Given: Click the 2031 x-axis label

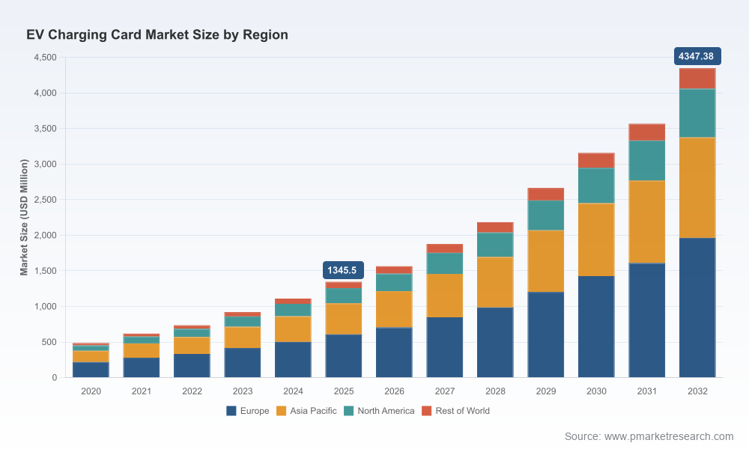Looking at the screenshot, I should pos(647,391).
